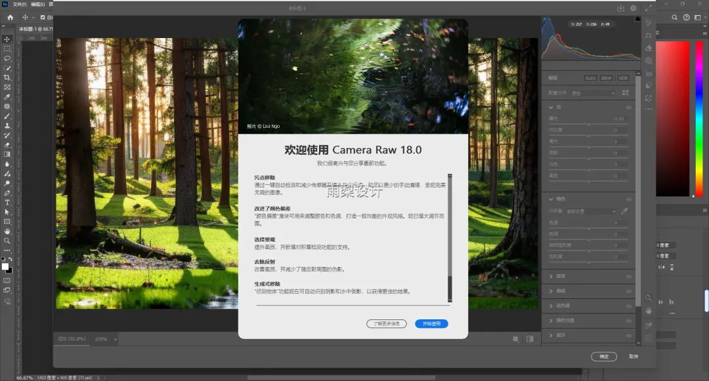This screenshot has width=709, height=381.
Task: Select Camera Raw zoom magnifier tool
Action: [648, 298]
